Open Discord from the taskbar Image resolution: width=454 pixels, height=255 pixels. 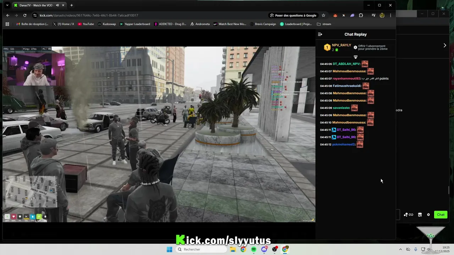click(264, 249)
